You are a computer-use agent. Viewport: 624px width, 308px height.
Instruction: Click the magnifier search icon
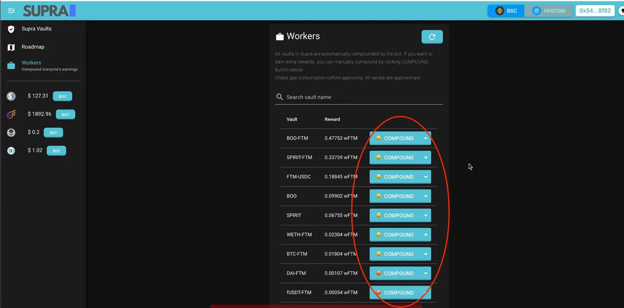click(x=280, y=97)
